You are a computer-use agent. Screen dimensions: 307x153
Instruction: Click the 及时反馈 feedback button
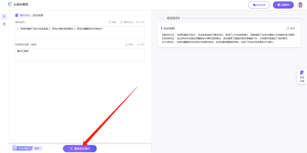point(259,5)
